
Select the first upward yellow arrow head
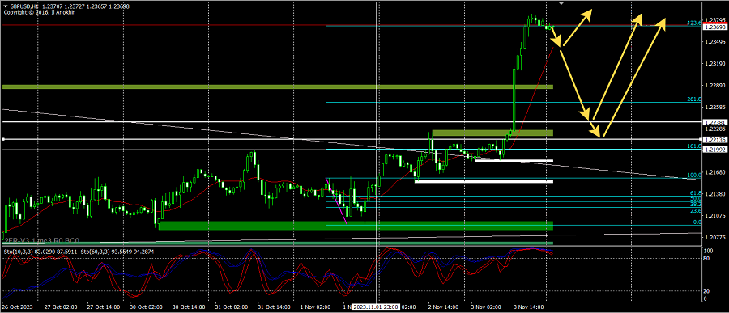pos(588,14)
